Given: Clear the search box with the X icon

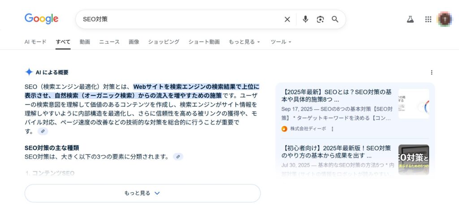Looking at the screenshot, I should pos(287,19).
